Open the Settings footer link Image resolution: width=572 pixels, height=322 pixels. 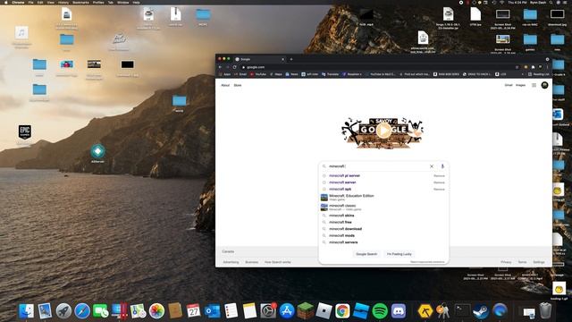click(x=539, y=262)
